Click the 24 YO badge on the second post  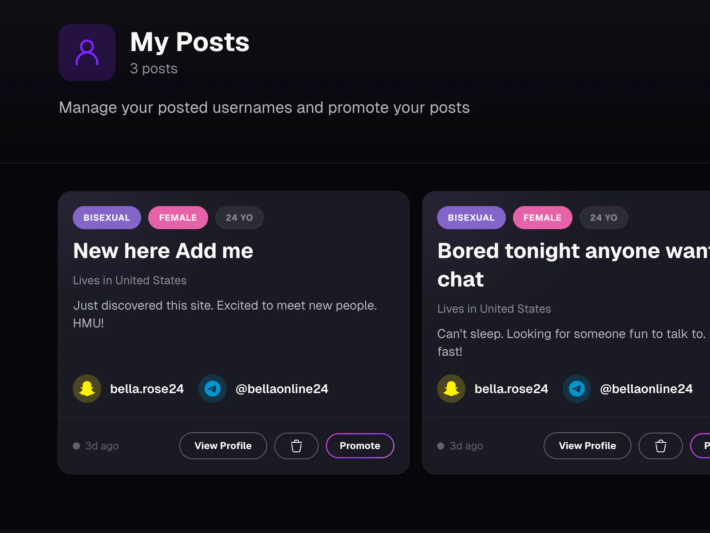coord(603,218)
